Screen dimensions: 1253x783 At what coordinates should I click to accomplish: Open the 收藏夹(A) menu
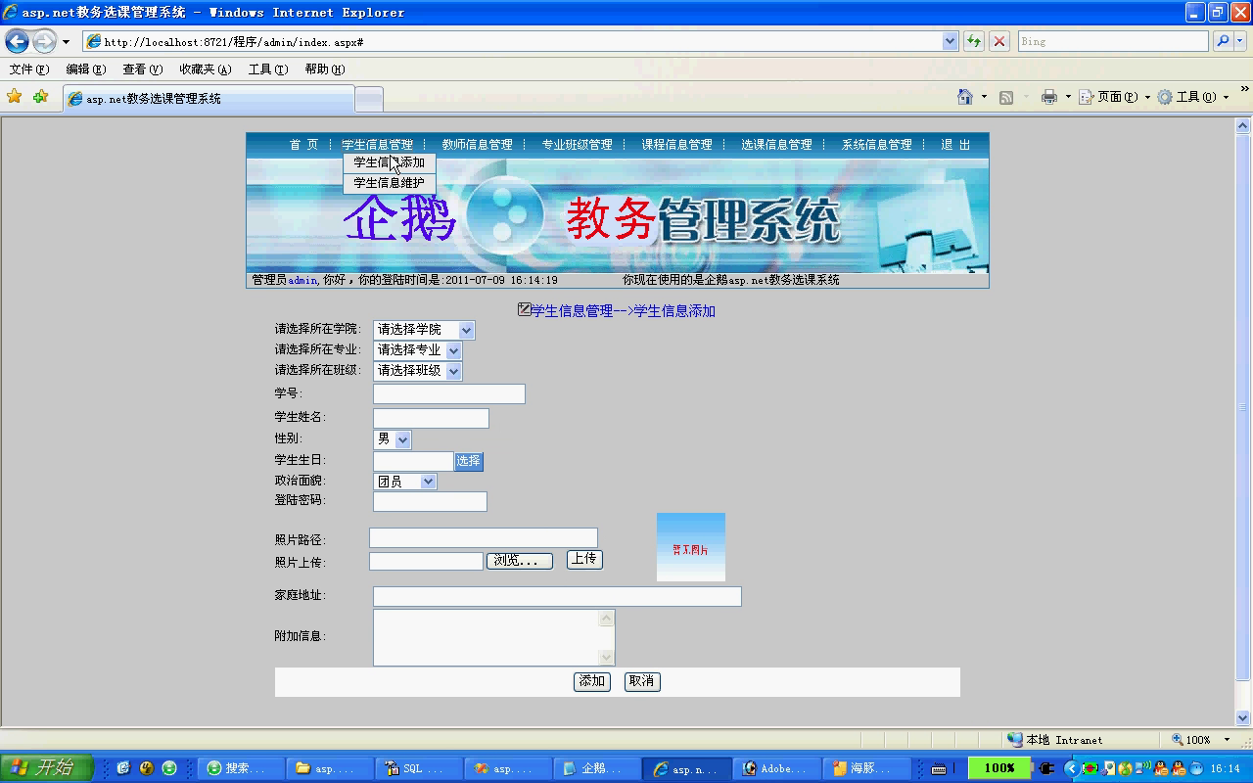[205, 69]
